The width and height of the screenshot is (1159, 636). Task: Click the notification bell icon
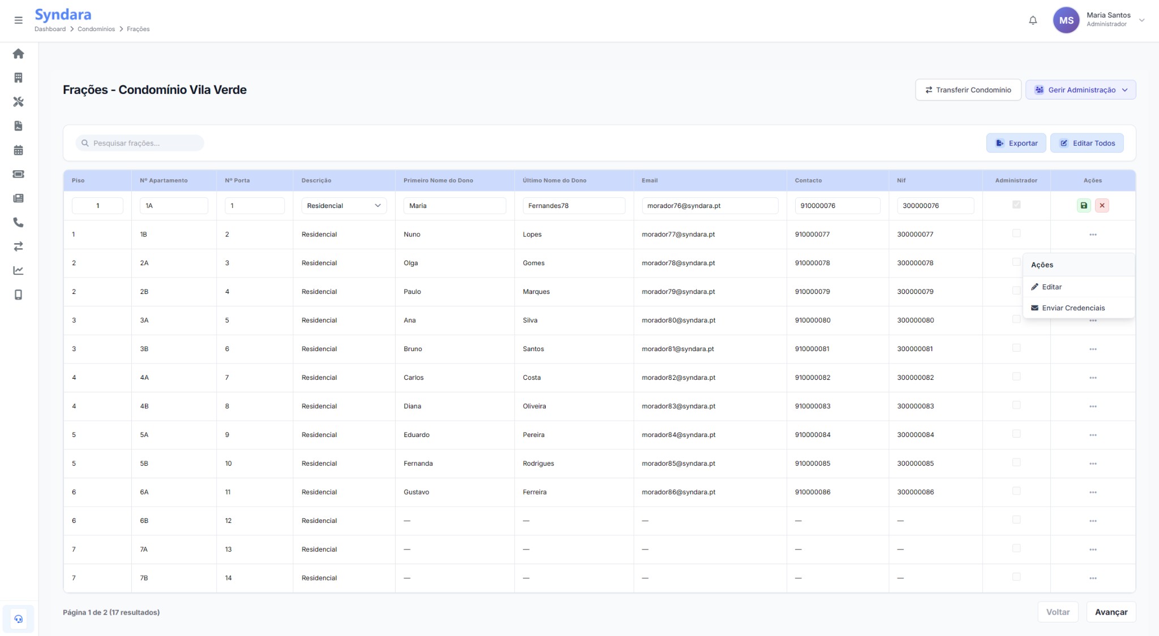point(1033,20)
